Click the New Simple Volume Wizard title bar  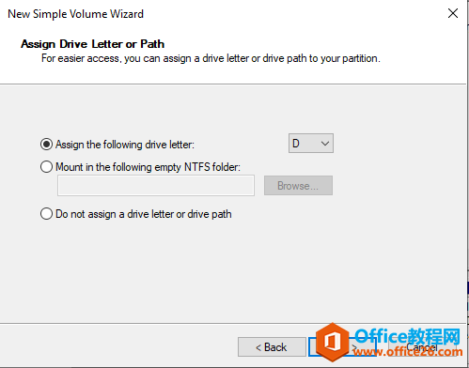click(x=75, y=14)
